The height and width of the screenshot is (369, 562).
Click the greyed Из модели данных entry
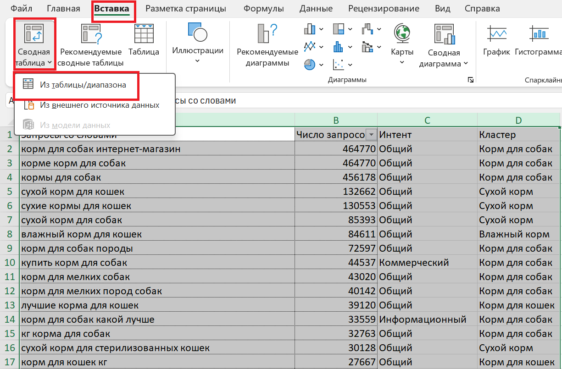pyautogui.click(x=95, y=125)
